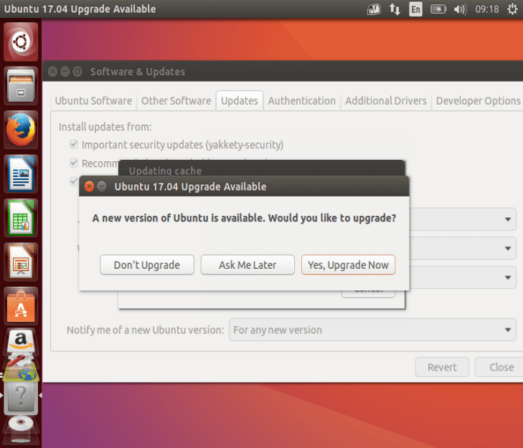
Task: Open the En keyboard layout indicator
Action: 415,9
